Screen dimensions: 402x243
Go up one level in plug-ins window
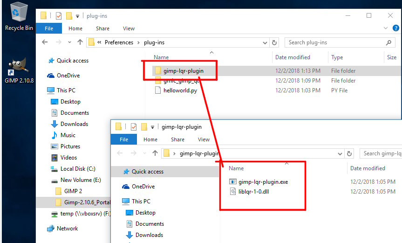pos(80,42)
